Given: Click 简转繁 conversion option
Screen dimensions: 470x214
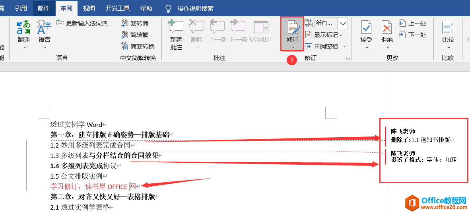Looking at the screenshot, I should [x=135, y=35].
